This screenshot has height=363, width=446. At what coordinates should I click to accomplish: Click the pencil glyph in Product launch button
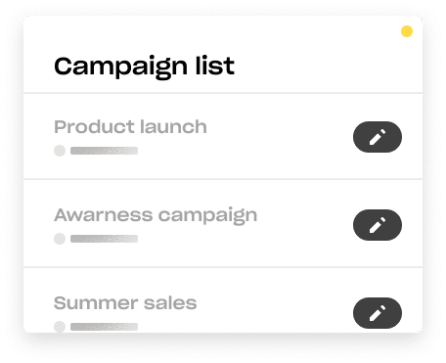tap(378, 137)
